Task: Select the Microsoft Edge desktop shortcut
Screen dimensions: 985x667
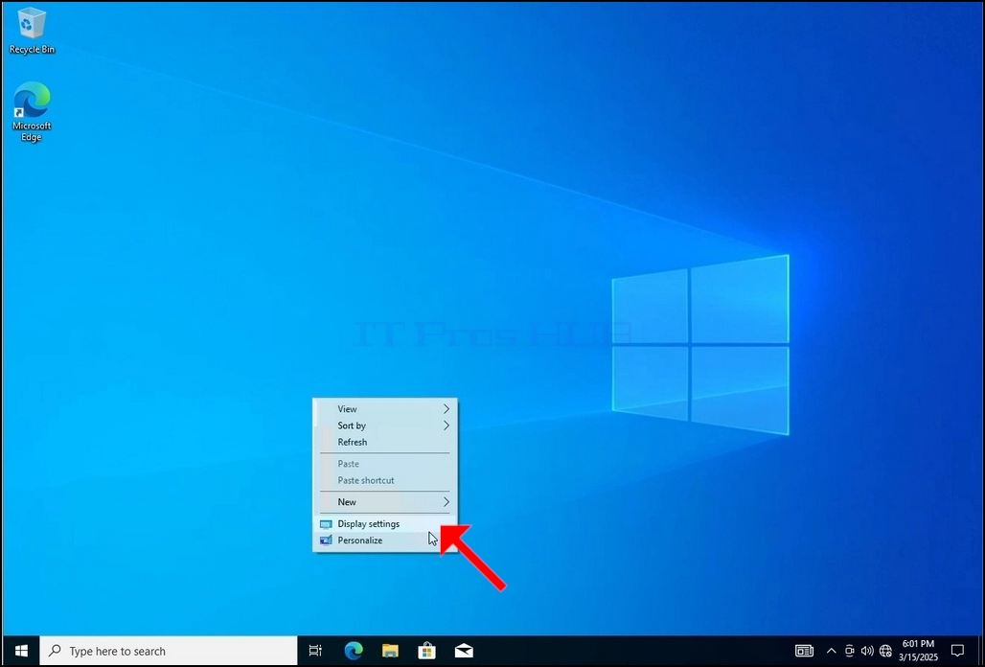Action: click(x=32, y=111)
